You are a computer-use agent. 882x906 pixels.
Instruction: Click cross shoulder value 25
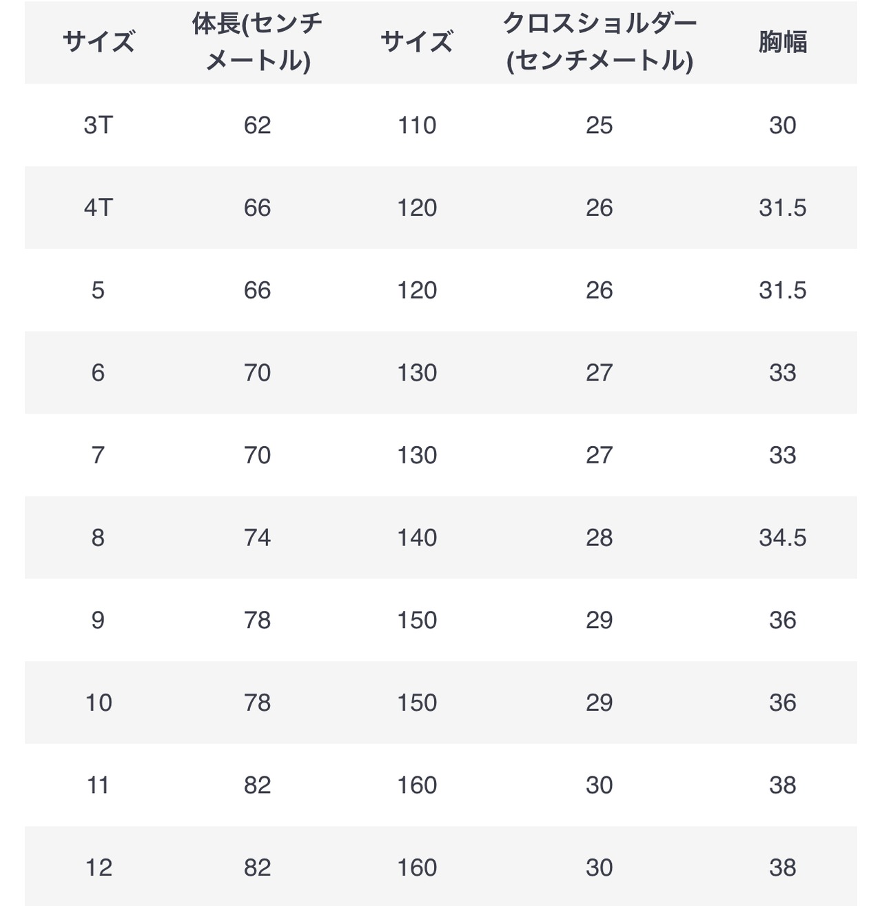(x=599, y=125)
